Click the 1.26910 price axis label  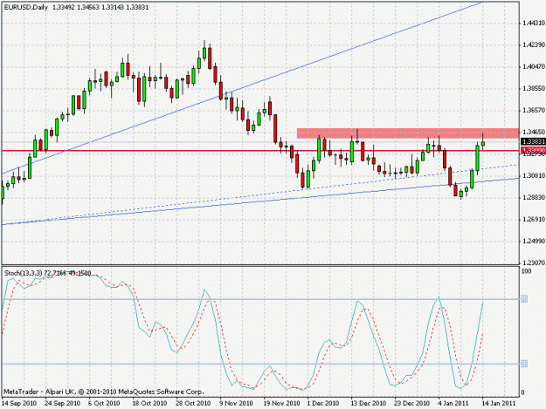(533, 219)
